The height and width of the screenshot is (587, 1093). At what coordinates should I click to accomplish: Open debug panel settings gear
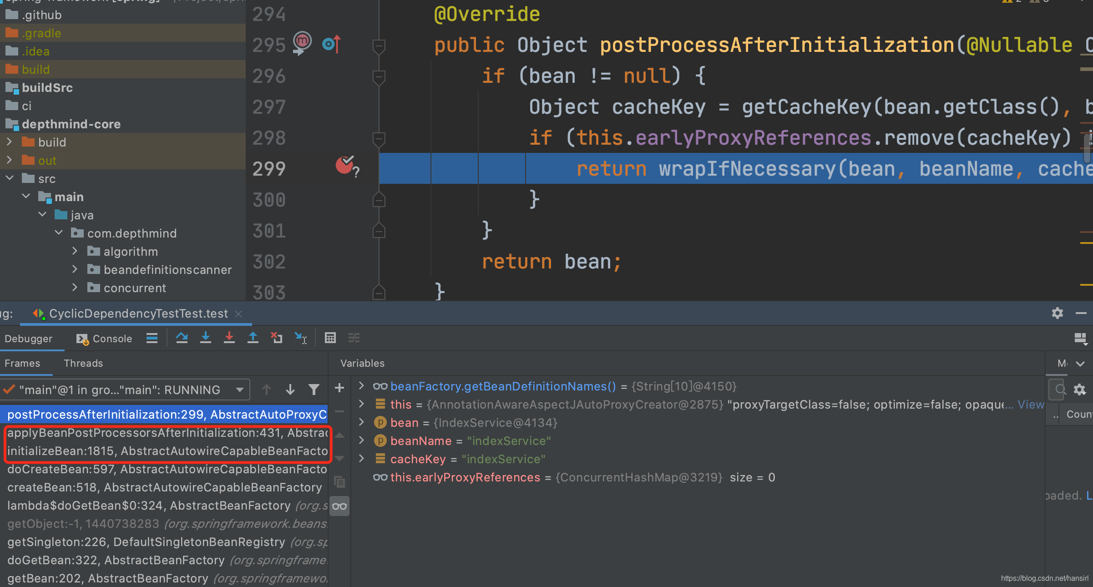pyautogui.click(x=1058, y=313)
